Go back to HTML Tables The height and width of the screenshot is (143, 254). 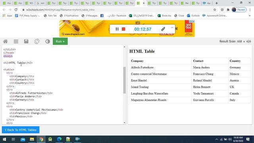point(21,130)
